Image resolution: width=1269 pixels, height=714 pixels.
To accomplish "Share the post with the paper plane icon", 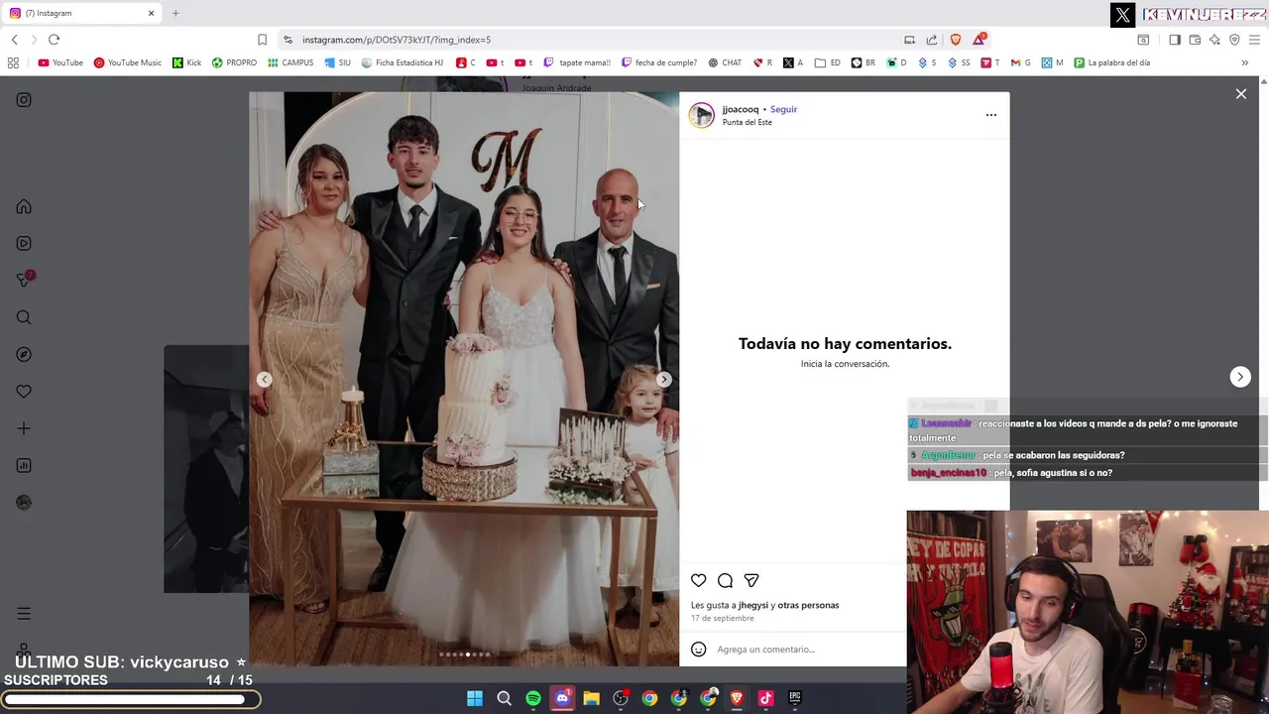I will click(x=751, y=580).
